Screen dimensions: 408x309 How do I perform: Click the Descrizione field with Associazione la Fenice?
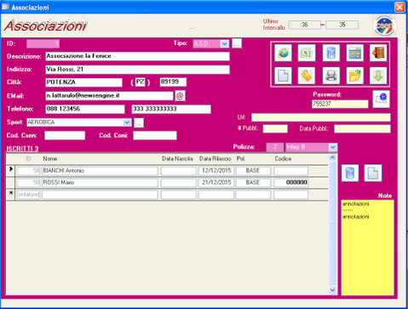137,56
